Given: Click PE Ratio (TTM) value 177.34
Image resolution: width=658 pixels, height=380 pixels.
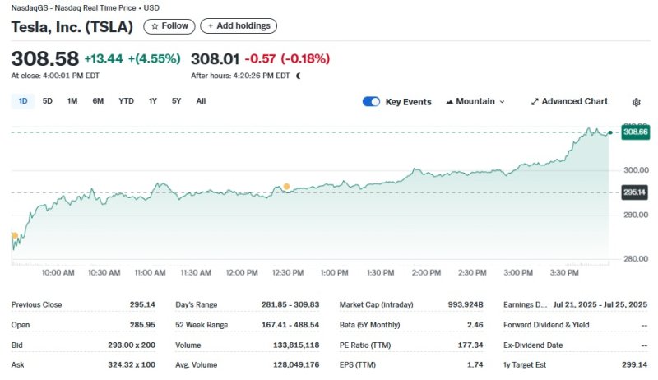Looking at the screenshot, I should pyautogui.click(x=470, y=345).
